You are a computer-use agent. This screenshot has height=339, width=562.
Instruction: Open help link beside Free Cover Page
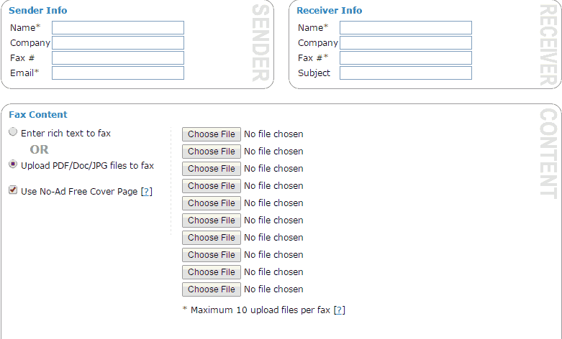(147, 192)
